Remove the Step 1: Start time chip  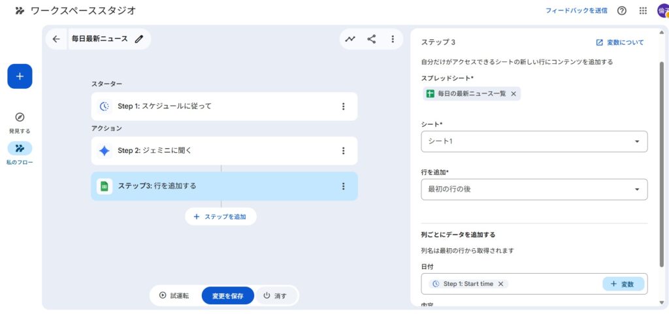(x=500, y=284)
